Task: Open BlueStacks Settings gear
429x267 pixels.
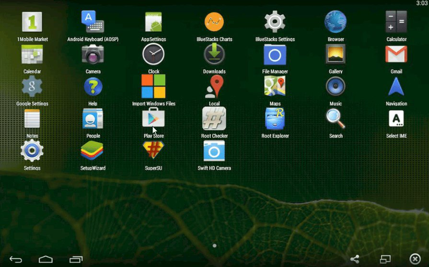Action: [275, 22]
